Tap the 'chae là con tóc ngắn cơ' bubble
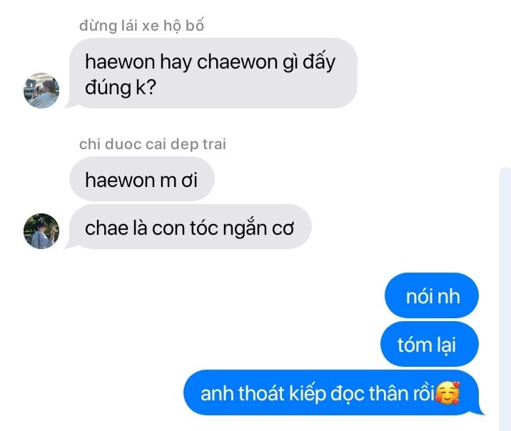This screenshot has width=511, height=431. pos(191,227)
